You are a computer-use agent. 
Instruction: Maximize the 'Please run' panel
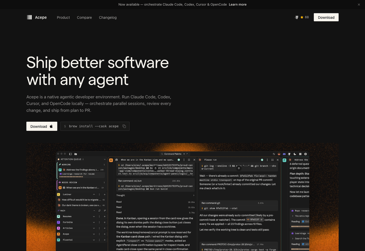coord(272,160)
